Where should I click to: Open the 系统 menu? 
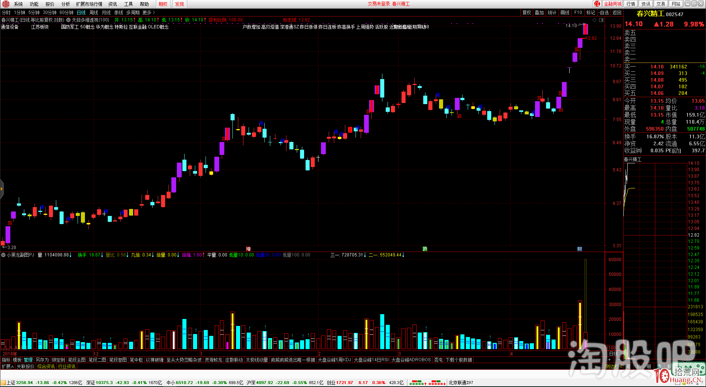pyautogui.click(x=18, y=4)
